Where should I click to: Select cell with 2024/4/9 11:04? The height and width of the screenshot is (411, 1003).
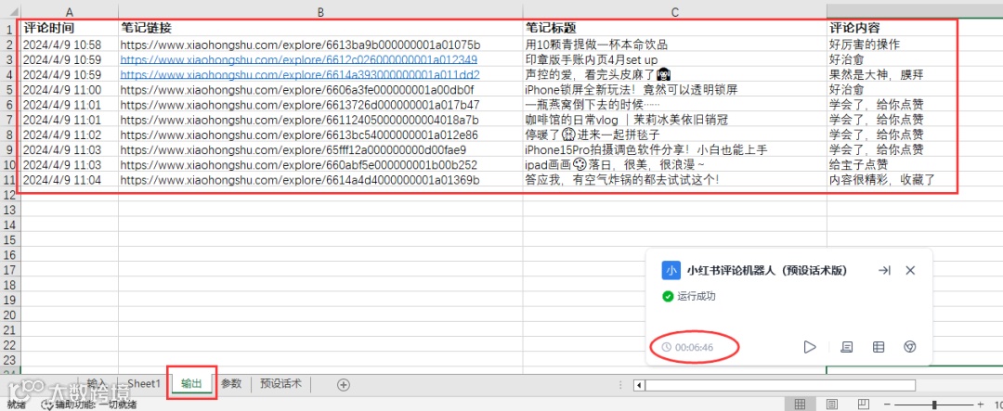[69, 180]
